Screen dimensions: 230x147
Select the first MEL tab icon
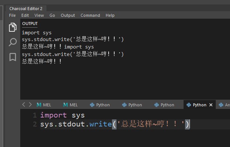[39, 105]
